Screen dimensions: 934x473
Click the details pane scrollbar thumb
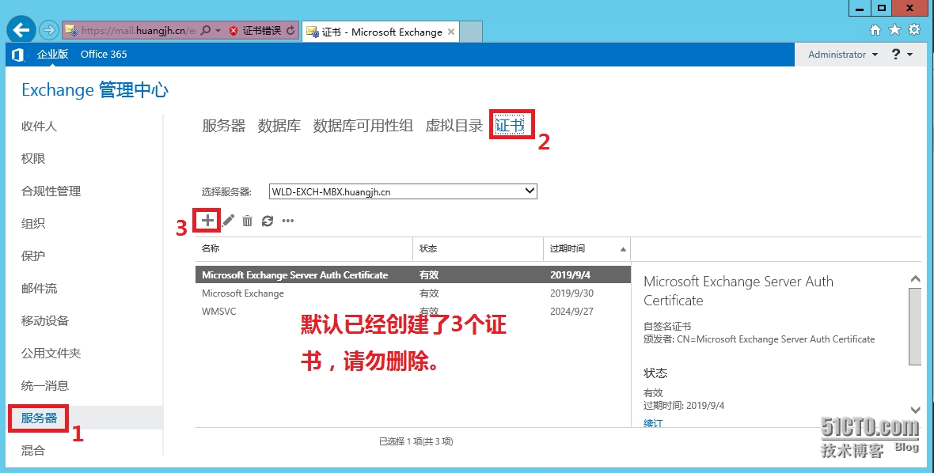pyautogui.click(x=915, y=326)
